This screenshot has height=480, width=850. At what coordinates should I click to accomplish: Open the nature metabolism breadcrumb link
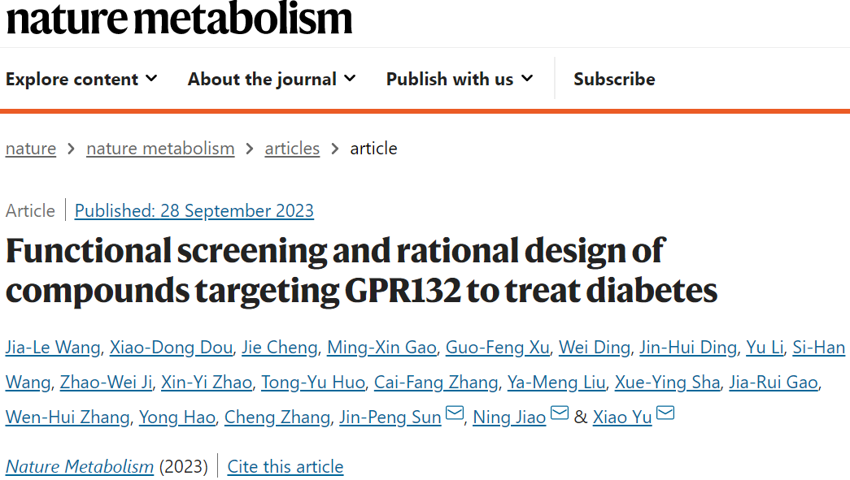(160, 149)
